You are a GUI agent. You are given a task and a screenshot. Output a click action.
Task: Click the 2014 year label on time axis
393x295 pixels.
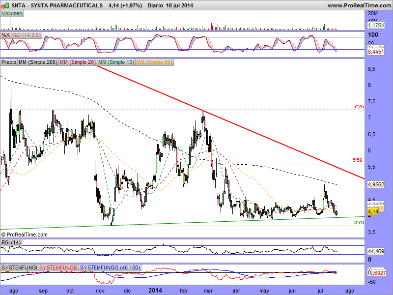pyautogui.click(x=155, y=291)
